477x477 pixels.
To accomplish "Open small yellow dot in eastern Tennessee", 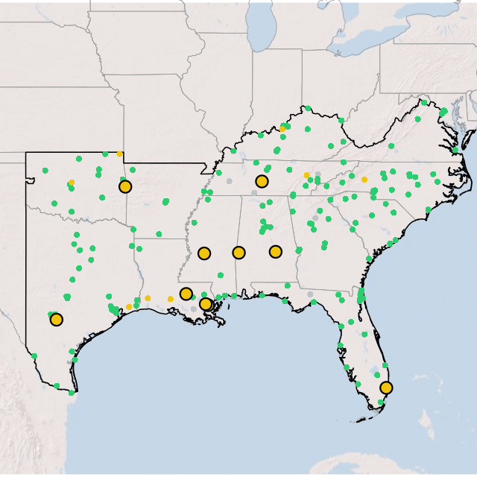I will point(306,175).
